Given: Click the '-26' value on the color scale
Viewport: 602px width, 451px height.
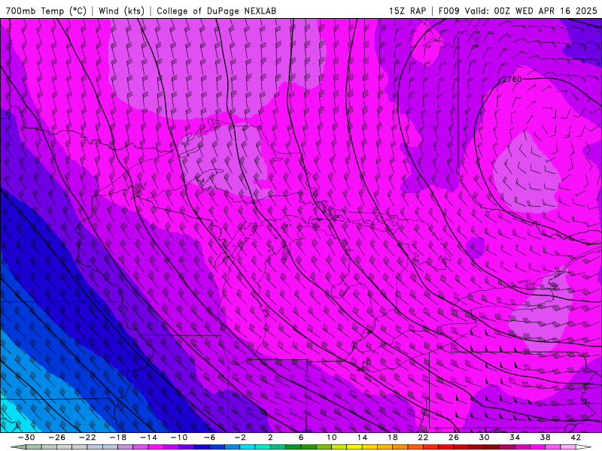Looking at the screenshot, I should (x=57, y=437).
